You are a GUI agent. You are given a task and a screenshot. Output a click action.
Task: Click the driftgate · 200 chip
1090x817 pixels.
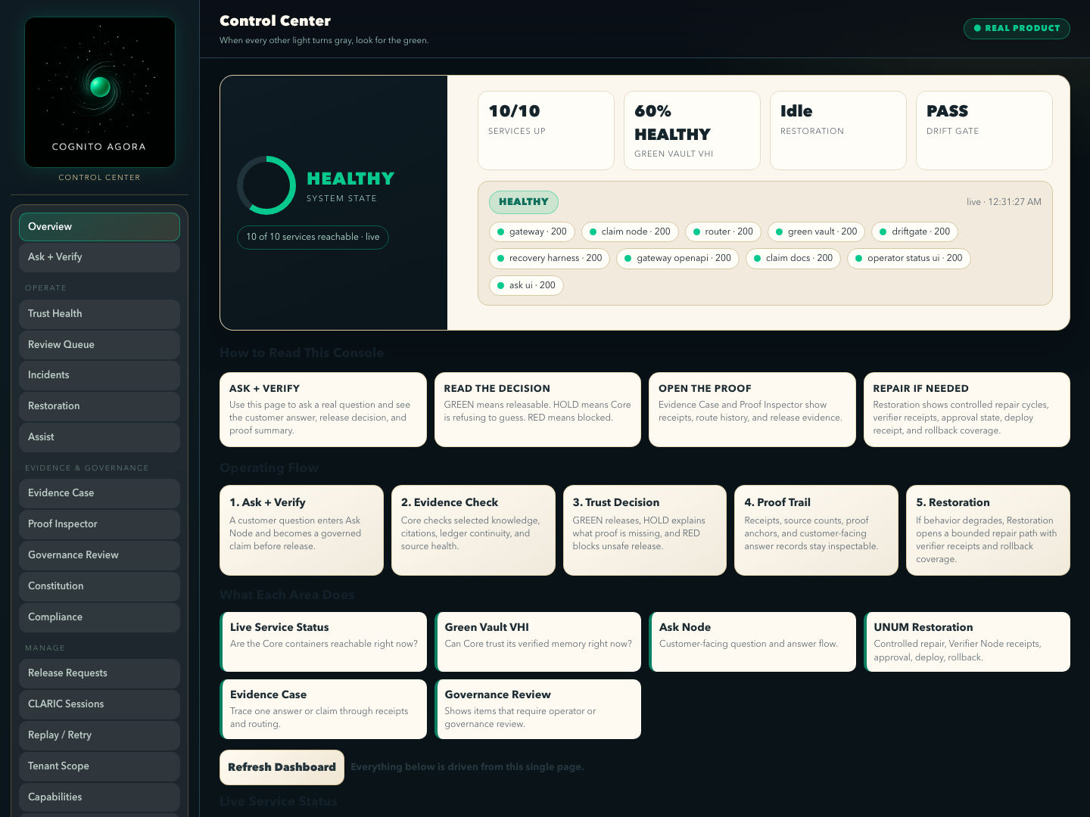914,231
